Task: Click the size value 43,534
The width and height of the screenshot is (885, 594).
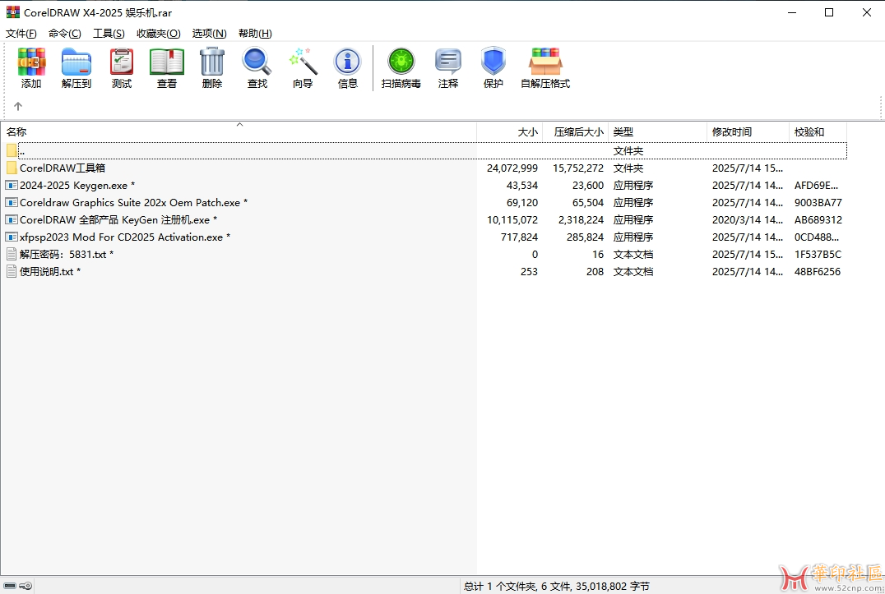Action: (x=522, y=186)
